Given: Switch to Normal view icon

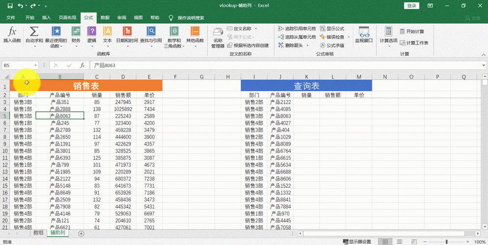Looking at the screenshot, I should (x=385, y=242).
